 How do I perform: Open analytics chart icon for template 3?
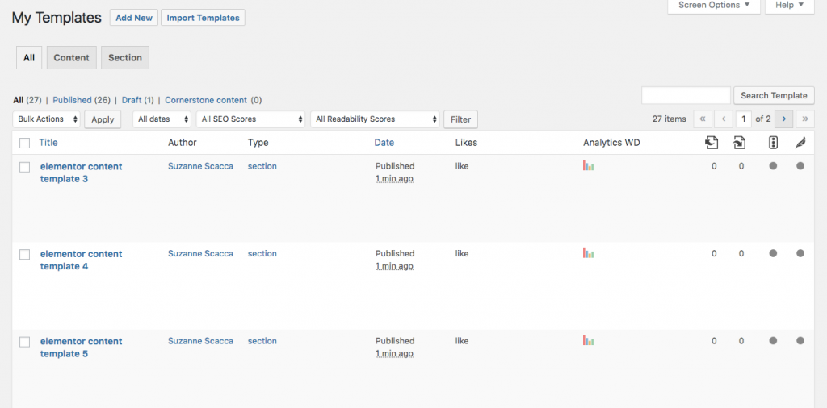coord(588,165)
